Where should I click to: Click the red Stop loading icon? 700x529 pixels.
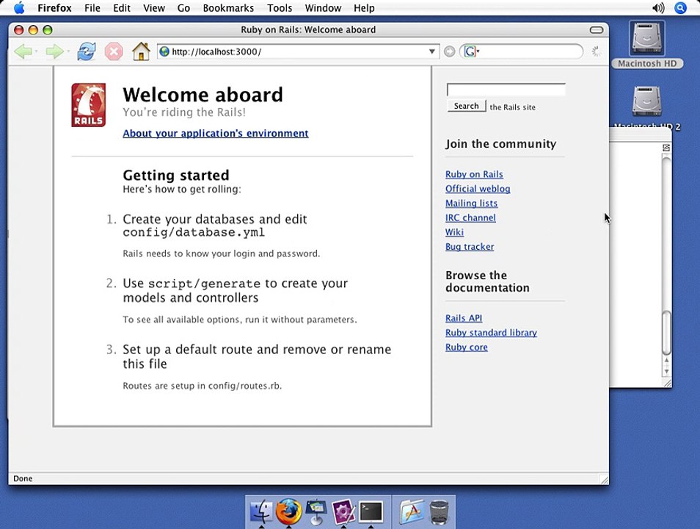coord(114,51)
